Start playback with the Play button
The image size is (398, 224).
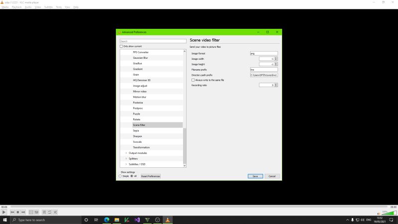(3, 212)
